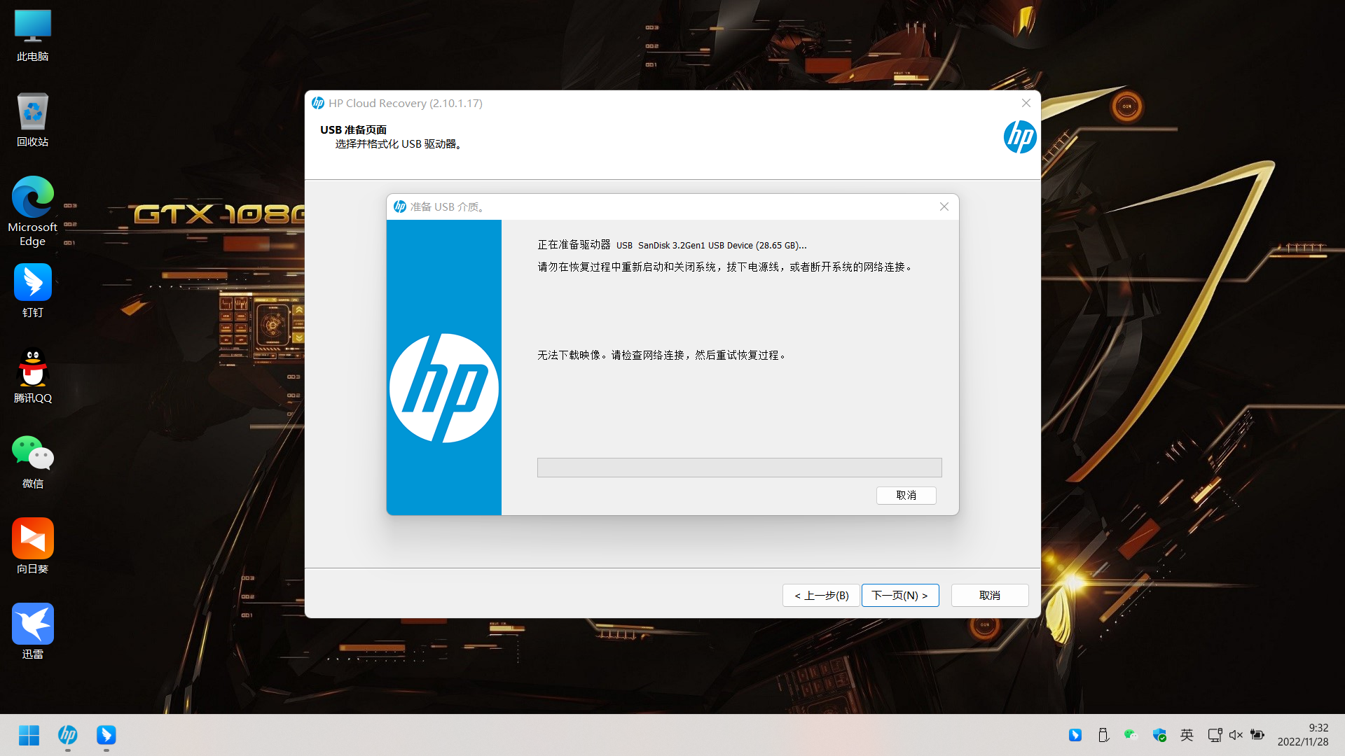Open safely remove USB tray icon

1103,735
